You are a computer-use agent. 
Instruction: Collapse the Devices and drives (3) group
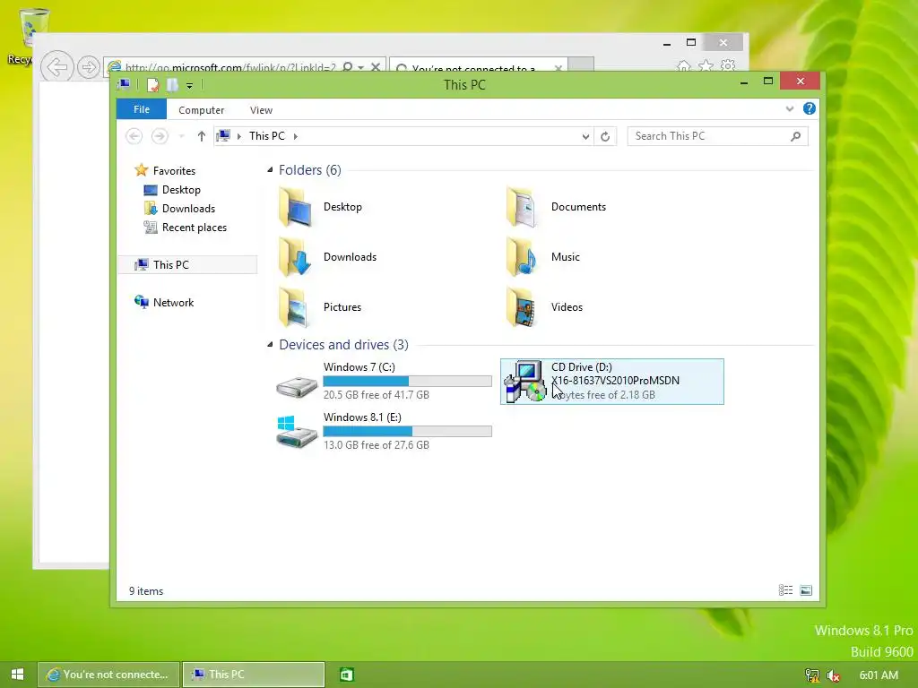(x=270, y=345)
